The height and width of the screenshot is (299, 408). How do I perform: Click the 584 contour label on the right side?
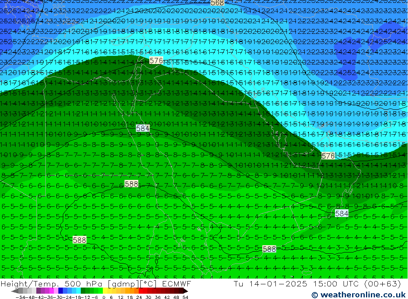click(x=341, y=213)
